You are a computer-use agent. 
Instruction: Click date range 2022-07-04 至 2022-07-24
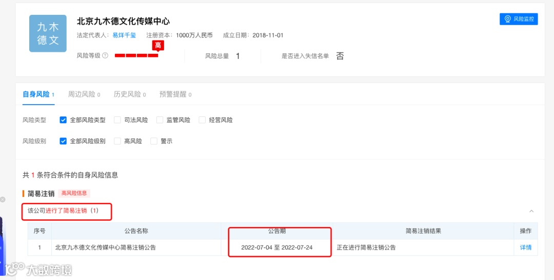[276, 248]
